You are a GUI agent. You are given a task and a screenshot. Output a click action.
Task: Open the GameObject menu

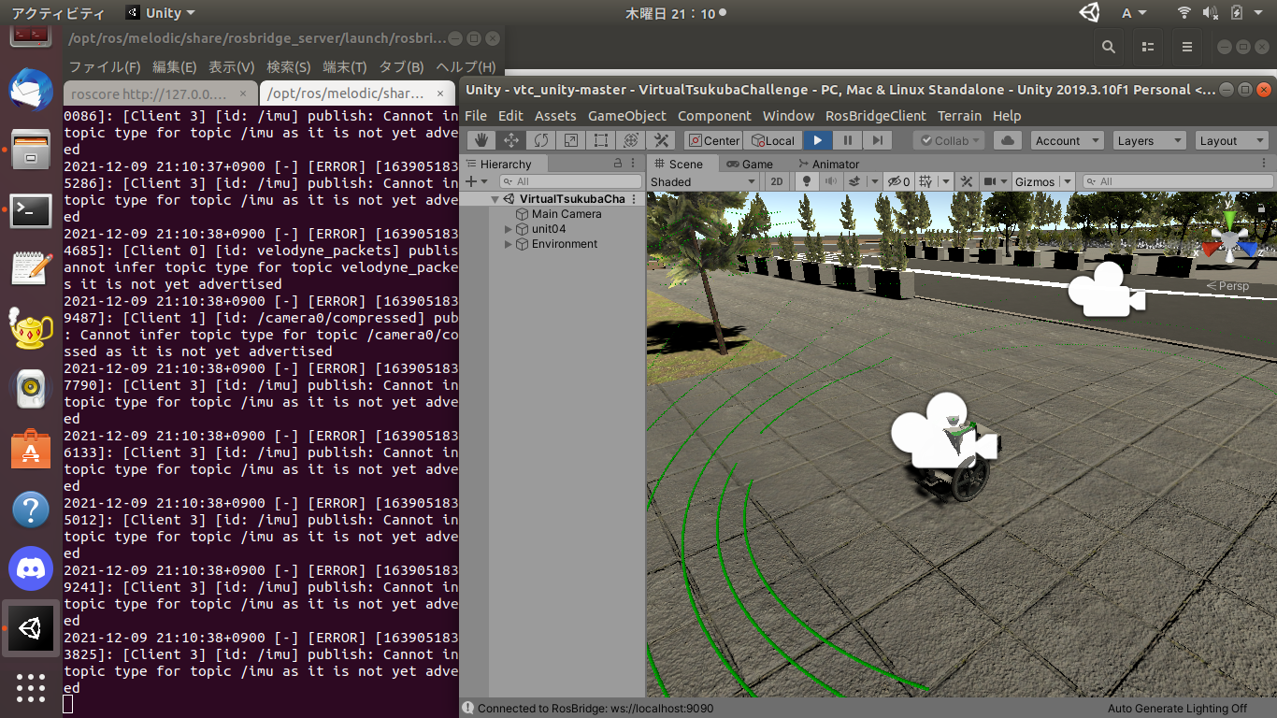(627, 116)
